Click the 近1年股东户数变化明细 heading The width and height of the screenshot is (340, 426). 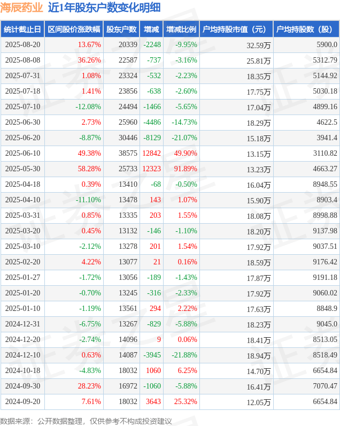click(x=104, y=7)
